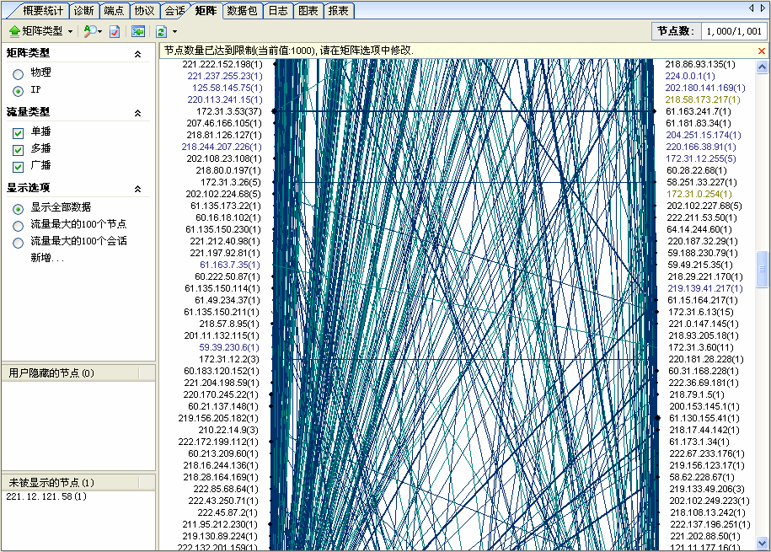Viewport: 771px width, 552px height.
Task: Switch to the 数据包 tab
Action: [241, 11]
